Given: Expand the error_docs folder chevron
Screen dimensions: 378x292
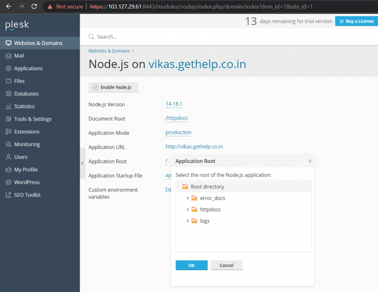Looking at the screenshot, I should point(188,198).
